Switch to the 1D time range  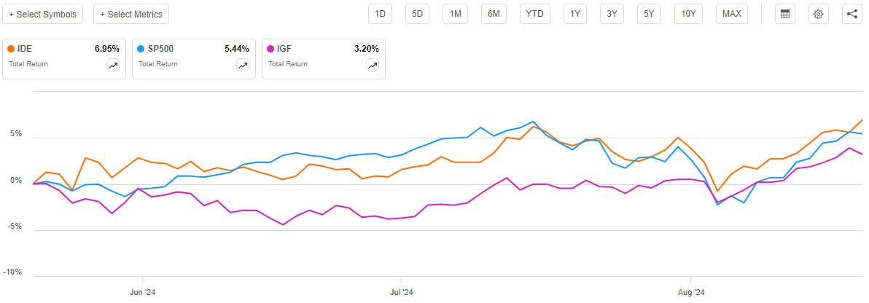coord(380,14)
